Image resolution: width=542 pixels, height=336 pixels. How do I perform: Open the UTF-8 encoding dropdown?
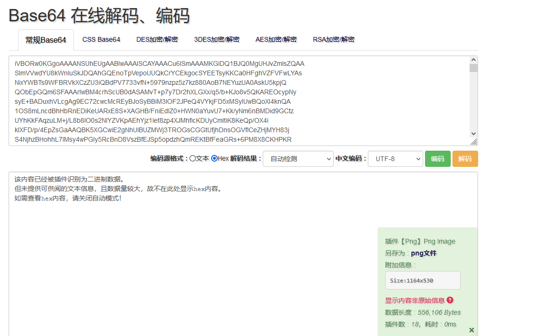[395, 159]
